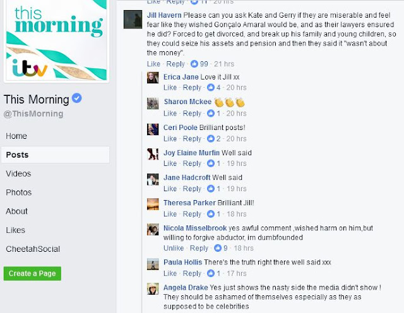Click the blue verified badge beside This Morning

pyautogui.click(x=76, y=98)
